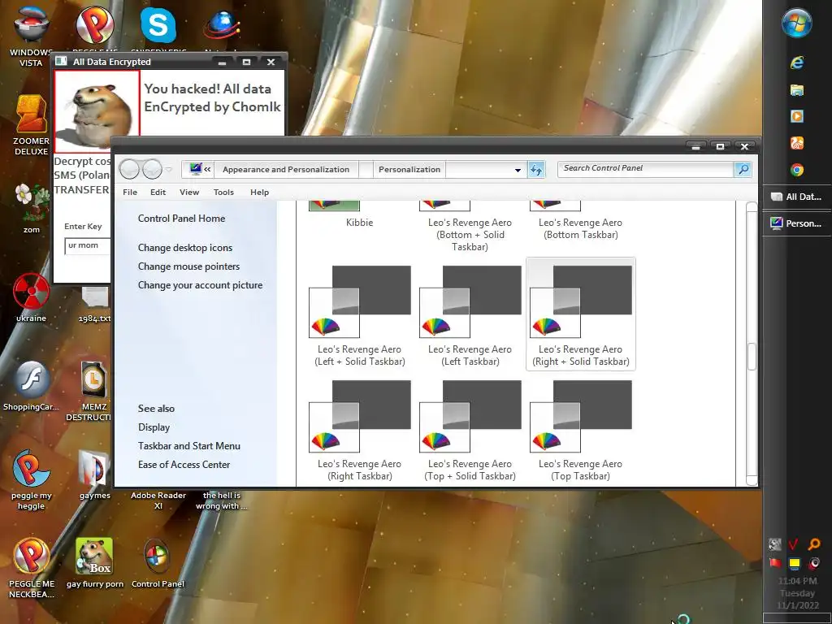
Task: Open the UC Browser taskbar icon
Action: (x=797, y=143)
